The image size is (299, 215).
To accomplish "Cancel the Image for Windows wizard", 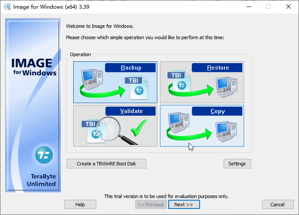I will [x=278, y=204].
